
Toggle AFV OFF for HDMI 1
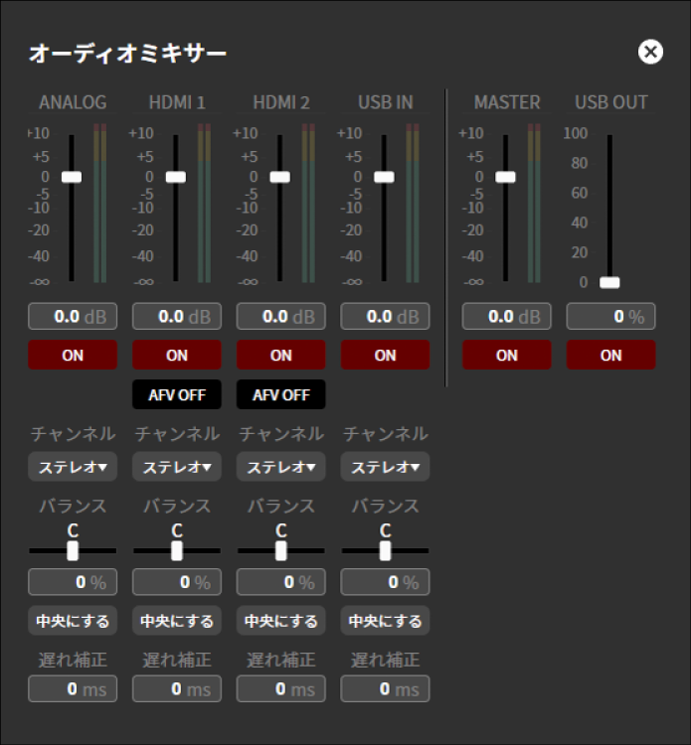click(176, 394)
